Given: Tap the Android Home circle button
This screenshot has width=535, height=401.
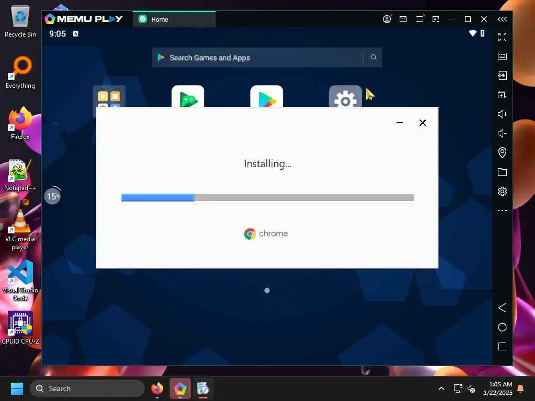Looking at the screenshot, I should (x=502, y=327).
